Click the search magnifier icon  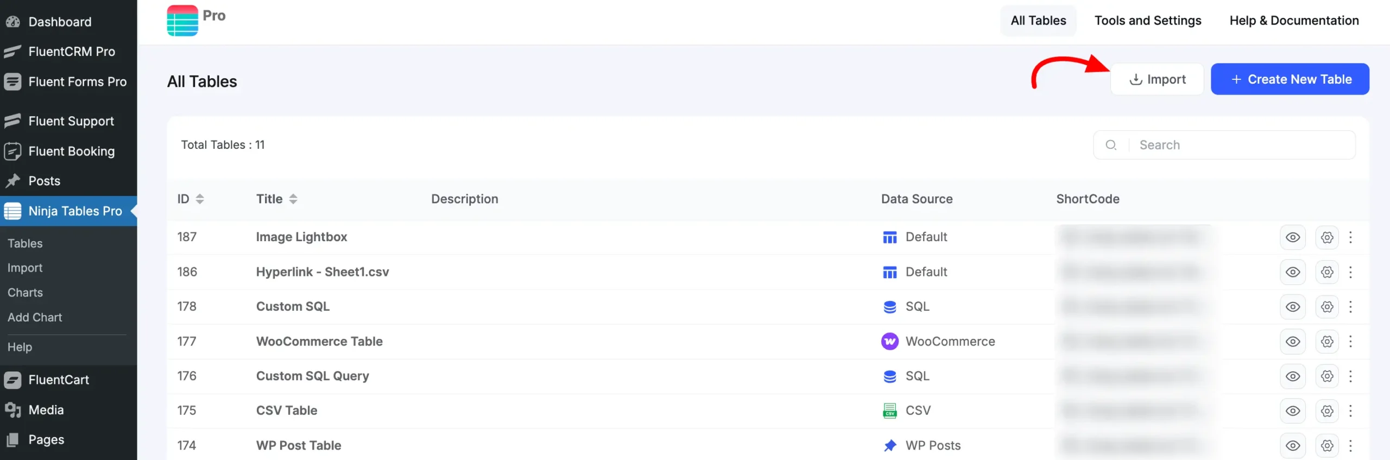tap(1111, 145)
